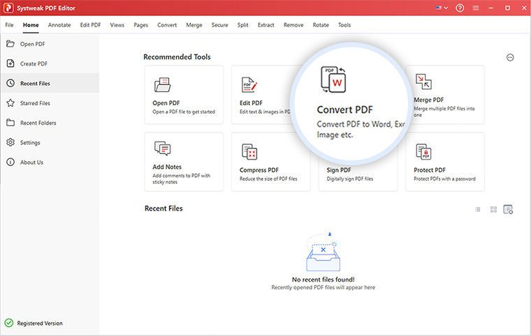Switch to the Tools tab
The height and width of the screenshot is (336, 531).
point(344,25)
